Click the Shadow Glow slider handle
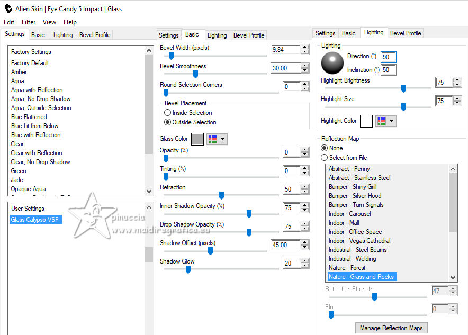The image size is (468, 335). click(188, 269)
